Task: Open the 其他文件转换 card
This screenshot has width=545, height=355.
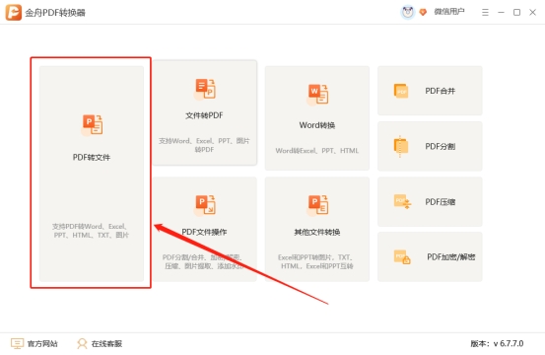Action: coord(317,229)
